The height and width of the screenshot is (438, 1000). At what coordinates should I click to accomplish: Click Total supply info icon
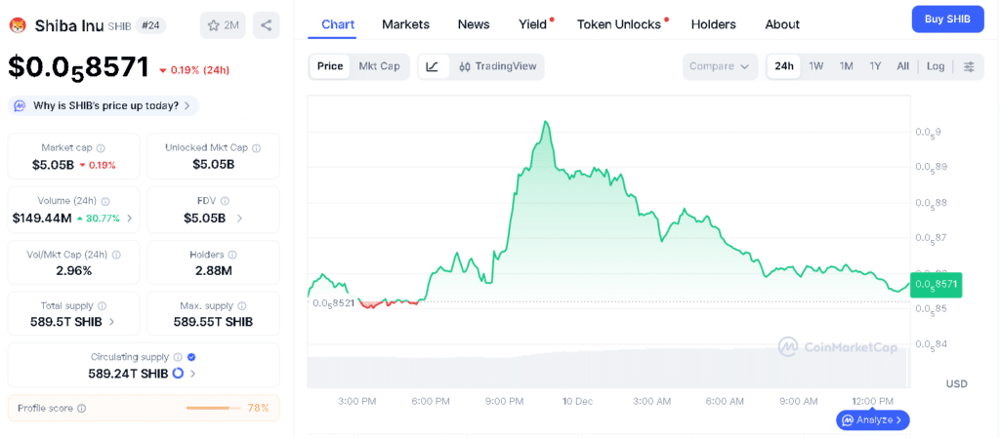pos(102,305)
